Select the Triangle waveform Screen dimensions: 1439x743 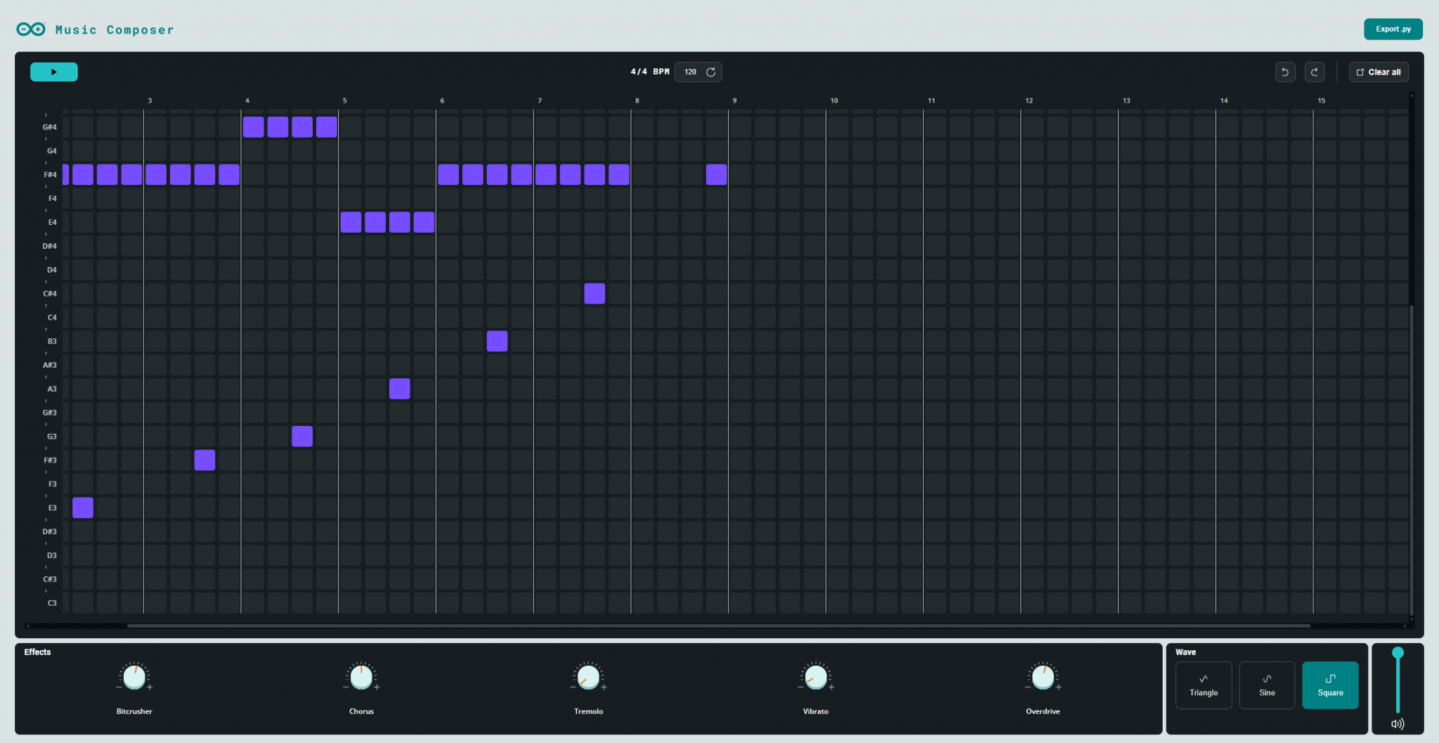pos(1204,685)
